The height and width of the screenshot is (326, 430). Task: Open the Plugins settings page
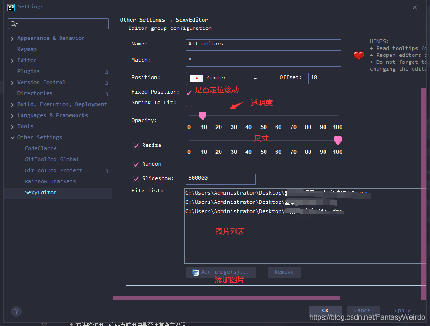[x=28, y=71]
